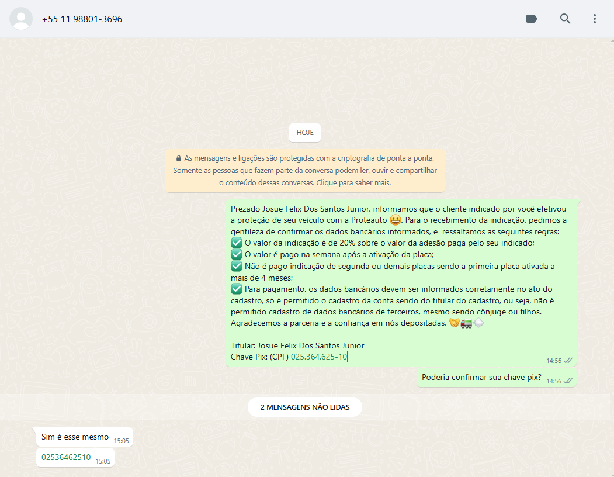The height and width of the screenshot is (477, 614).
Task: Click check emoji beside 'Não é pago indicação'
Action: pos(237,266)
